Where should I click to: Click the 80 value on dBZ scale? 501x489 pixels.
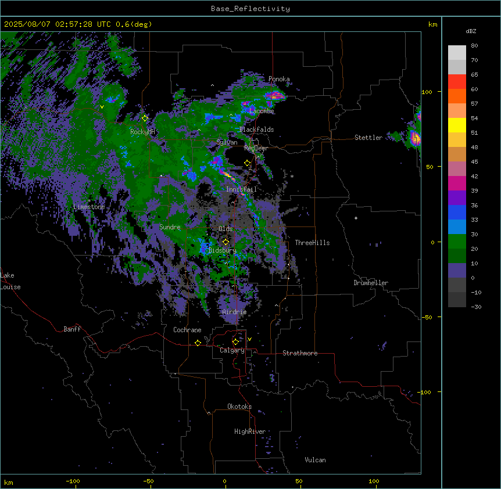(474, 46)
